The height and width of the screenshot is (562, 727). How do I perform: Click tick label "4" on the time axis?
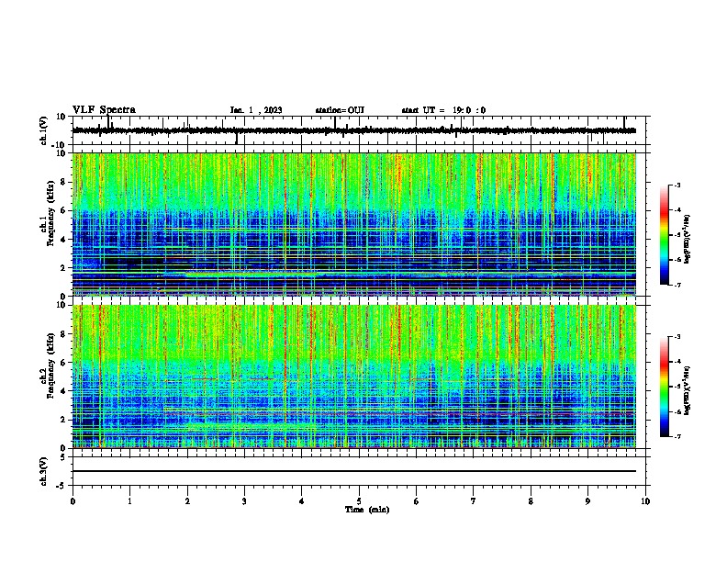(302, 501)
